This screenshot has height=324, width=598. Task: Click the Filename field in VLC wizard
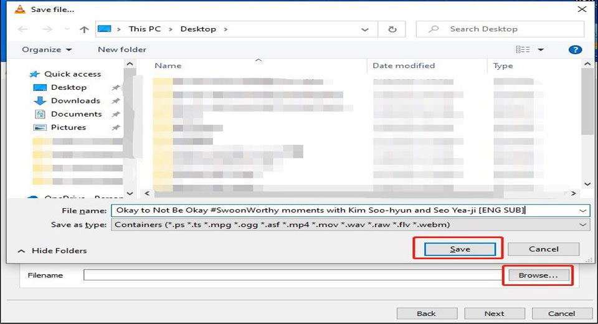(x=293, y=275)
